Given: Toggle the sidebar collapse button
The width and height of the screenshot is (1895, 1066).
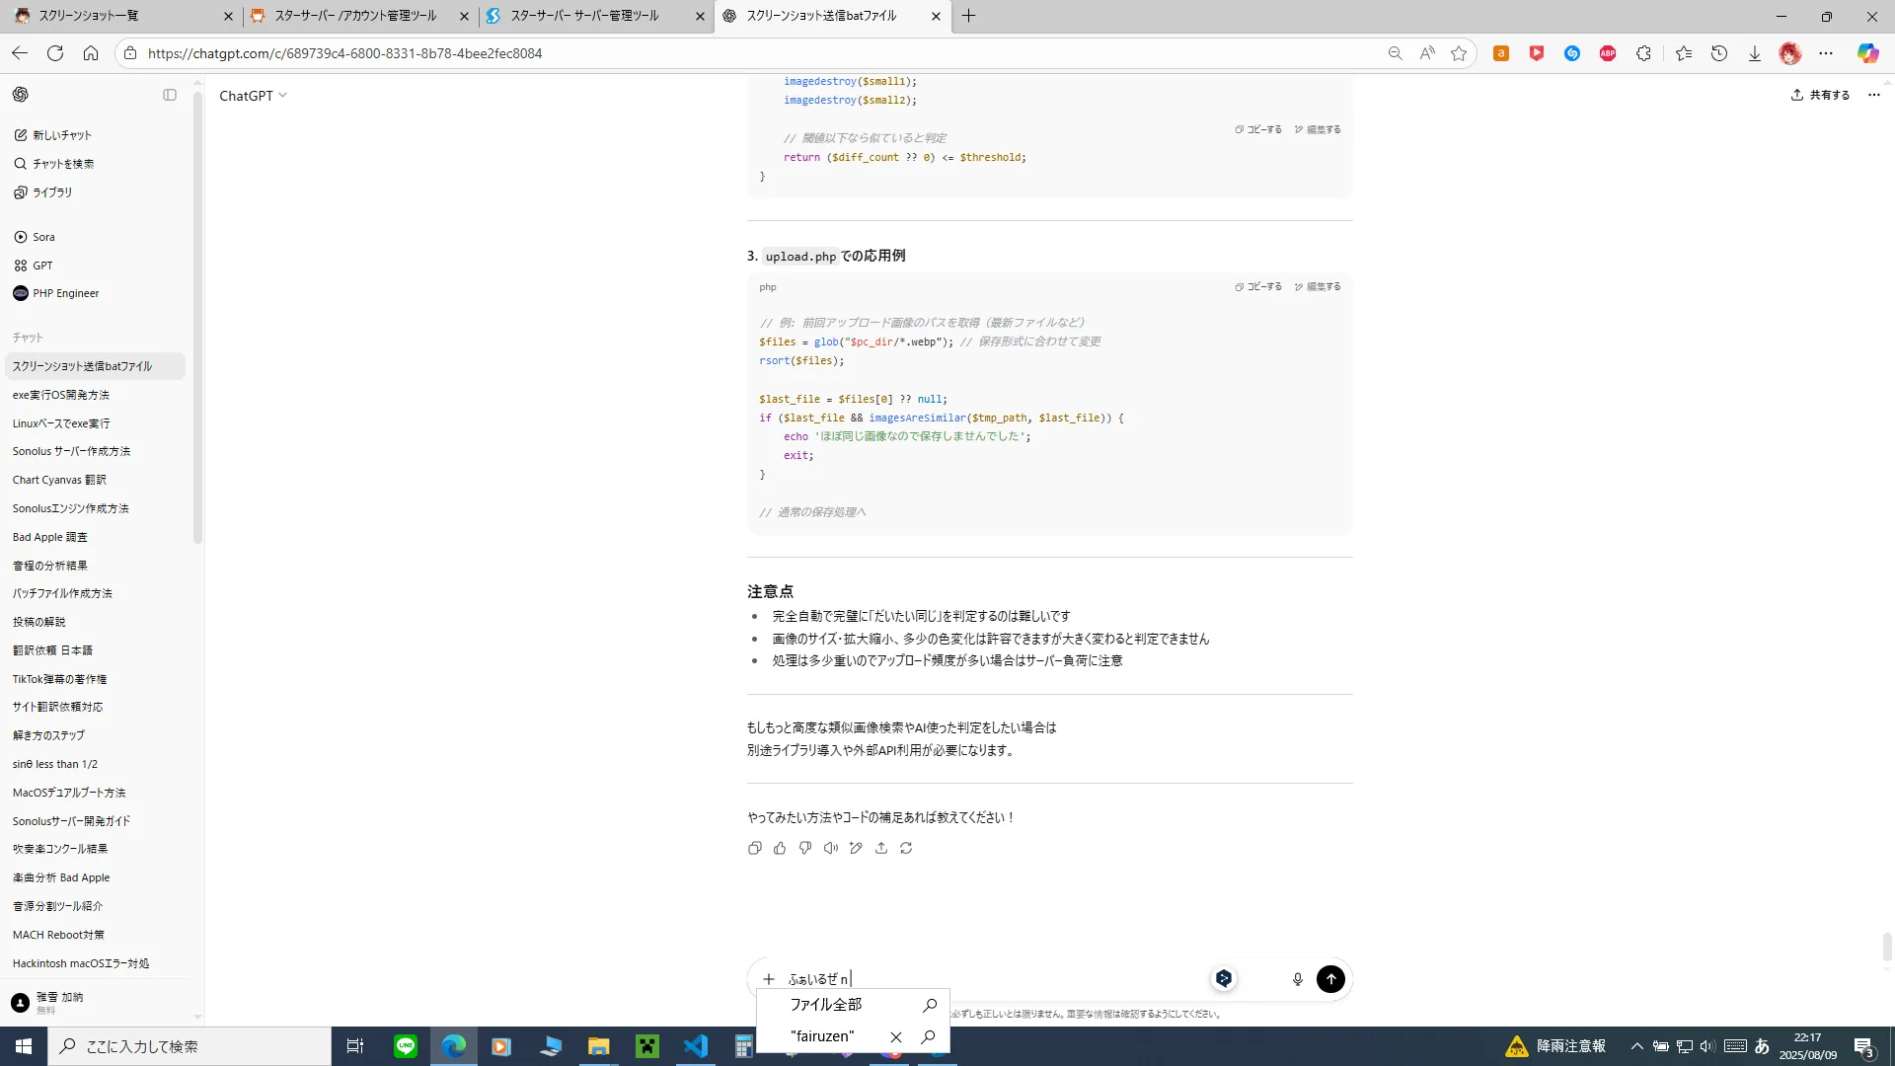Looking at the screenshot, I should [x=170, y=95].
